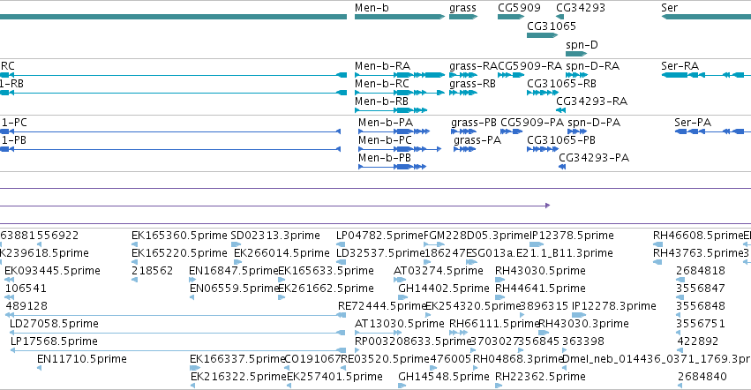The width and height of the screenshot is (751, 390).
Task: Click EST LP17568.5prime
Action: pyautogui.click(x=178, y=350)
